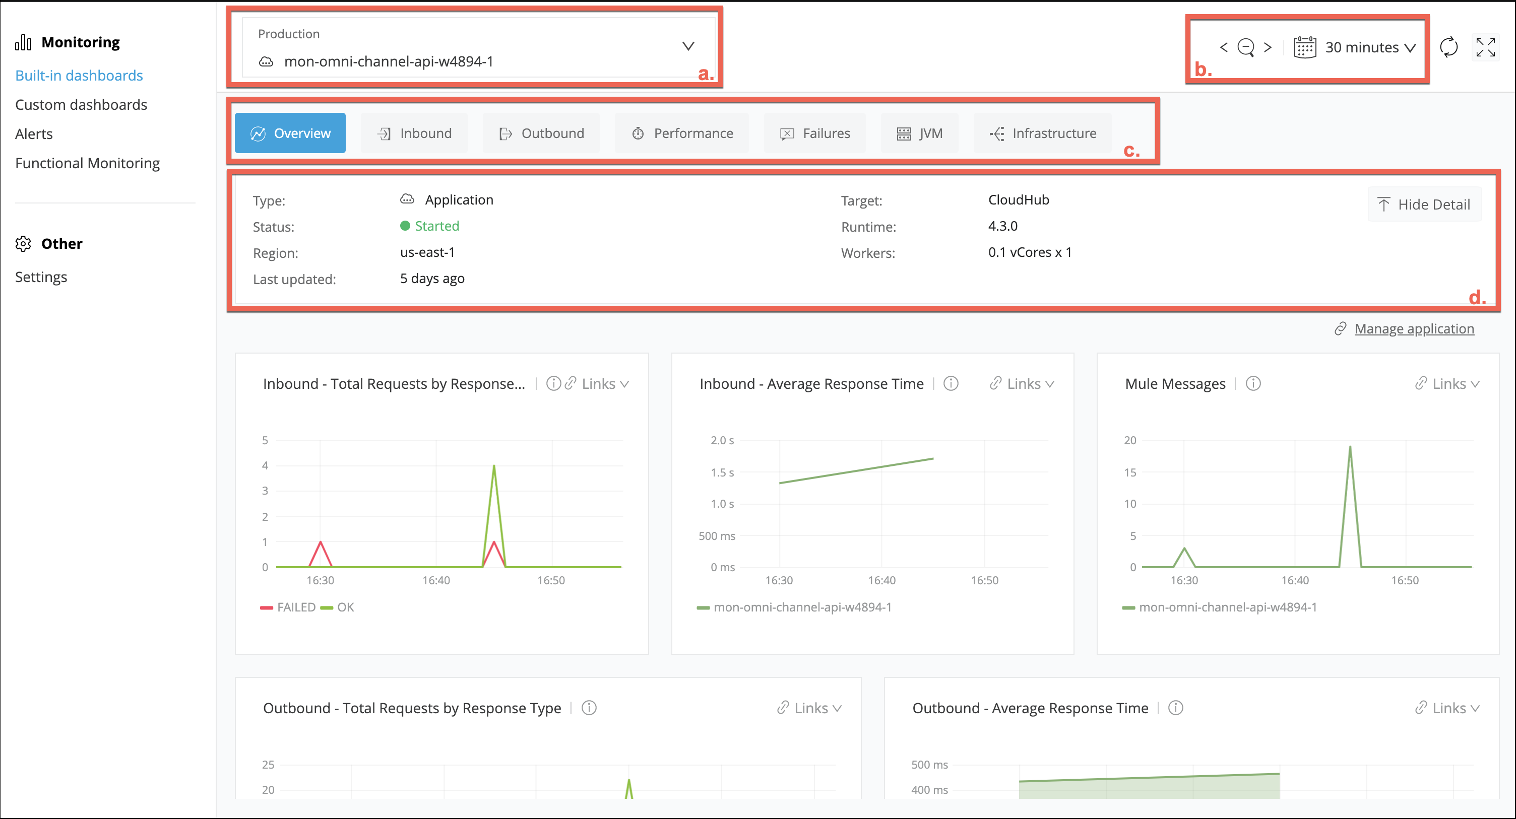The height and width of the screenshot is (819, 1516).
Task: Toggle OK series in chart legend
Action: (338, 607)
